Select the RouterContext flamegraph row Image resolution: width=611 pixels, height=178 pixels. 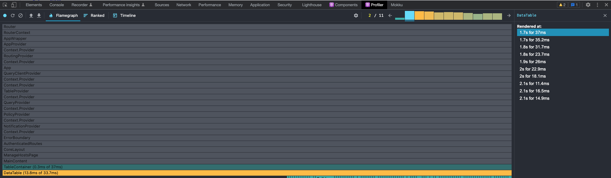[x=257, y=33]
